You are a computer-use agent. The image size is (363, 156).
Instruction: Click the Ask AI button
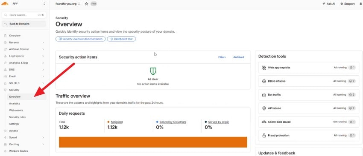click(329, 4)
